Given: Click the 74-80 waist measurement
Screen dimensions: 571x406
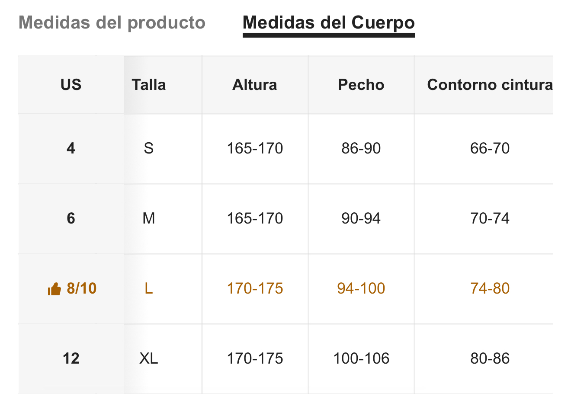Looking at the screenshot, I should click(490, 289).
